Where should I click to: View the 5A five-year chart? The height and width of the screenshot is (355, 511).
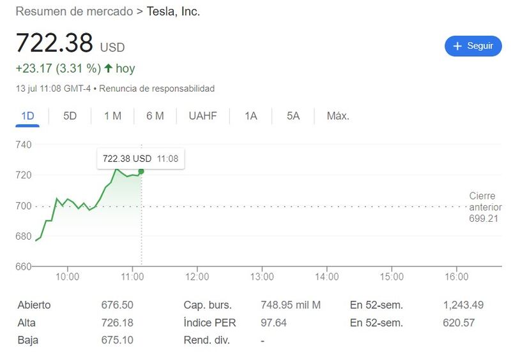(293, 116)
